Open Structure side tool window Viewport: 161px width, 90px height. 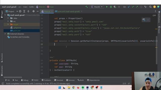point(2,58)
